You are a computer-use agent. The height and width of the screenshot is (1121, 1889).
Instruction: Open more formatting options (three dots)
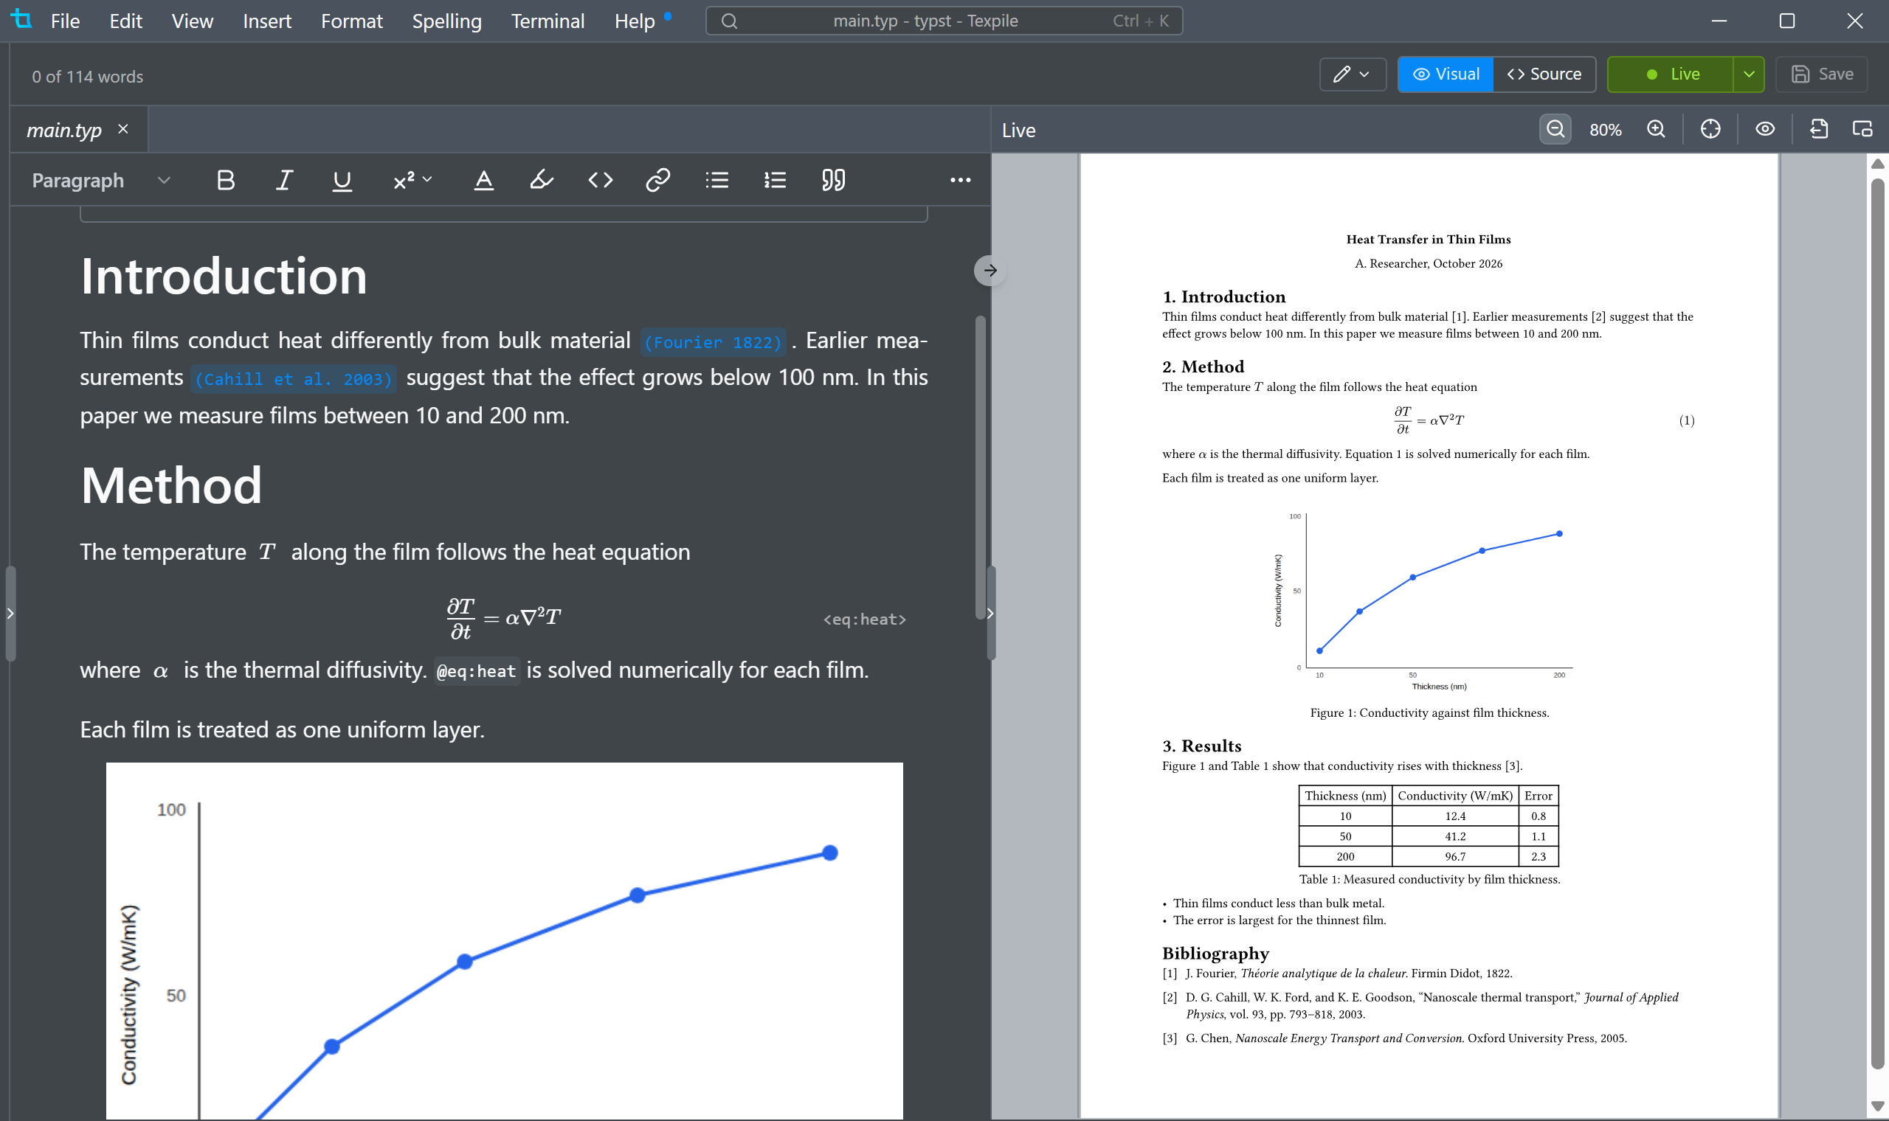click(961, 180)
